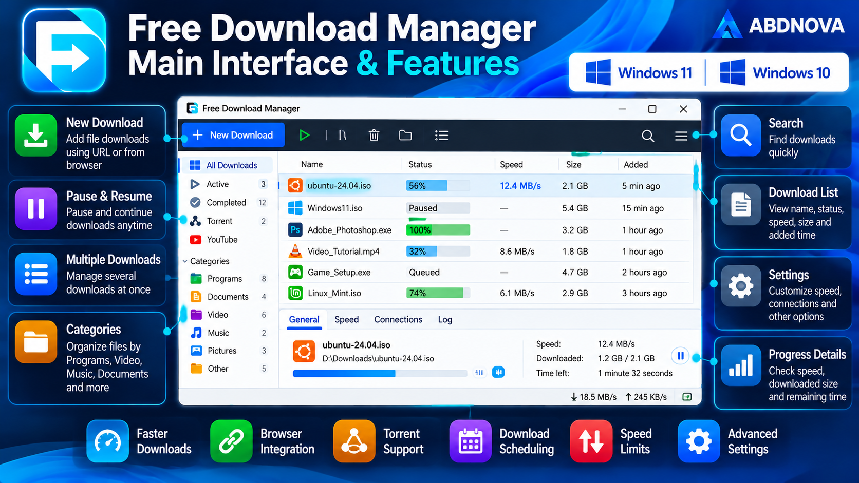Open the search magnifier in toolbar
This screenshot has height=483, width=859.
(x=648, y=136)
